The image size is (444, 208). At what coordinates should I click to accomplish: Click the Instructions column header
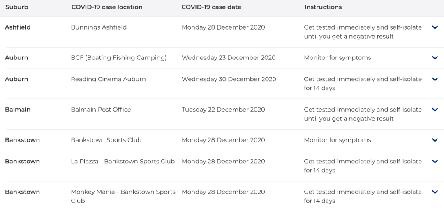click(323, 7)
